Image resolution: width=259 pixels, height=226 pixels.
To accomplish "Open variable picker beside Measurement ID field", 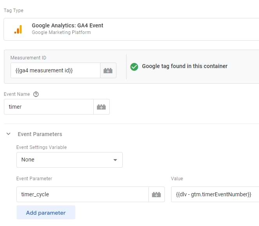I will [x=108, y=70].
